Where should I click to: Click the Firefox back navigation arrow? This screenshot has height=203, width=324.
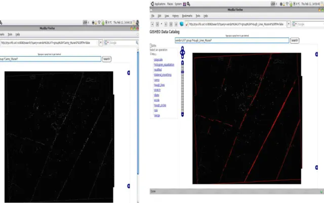[152, 24]
